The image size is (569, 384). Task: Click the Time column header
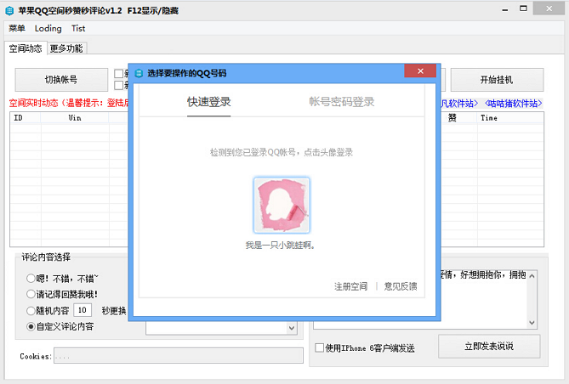(x=509, y=118)
